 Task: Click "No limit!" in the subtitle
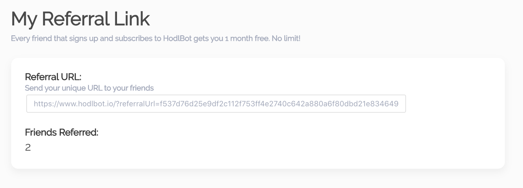click(286, 39)
